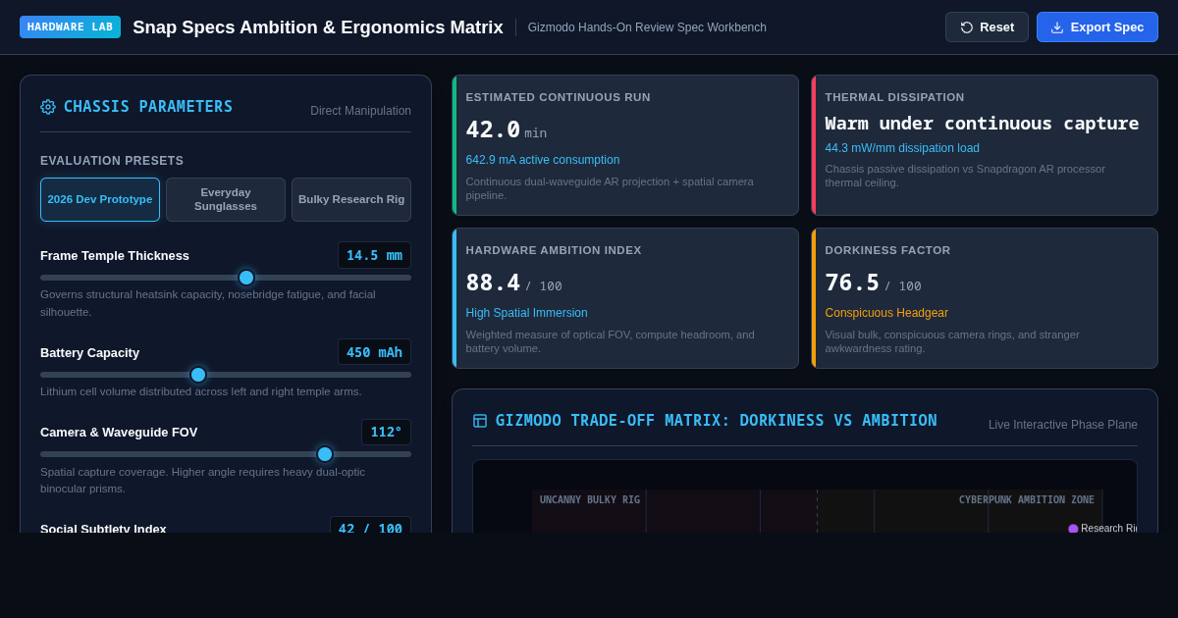Click the Direct Manipulation label

(x=360, y=111)
